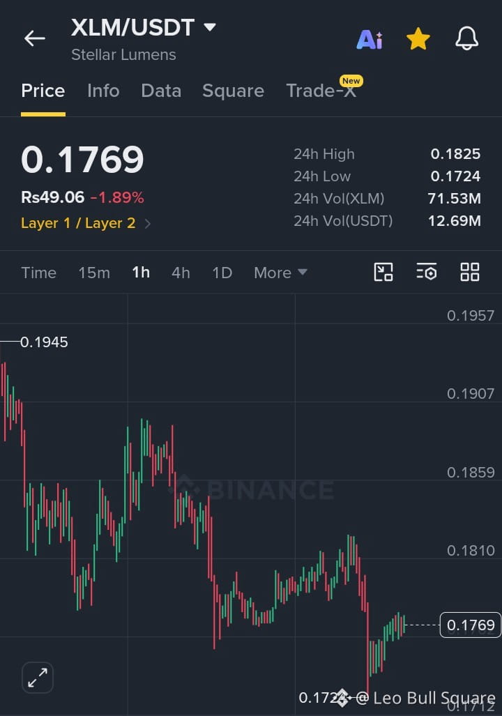Screen dimensions: 502x716
Task: Select the 1D chart interval
Action: [x=222, y=273]
